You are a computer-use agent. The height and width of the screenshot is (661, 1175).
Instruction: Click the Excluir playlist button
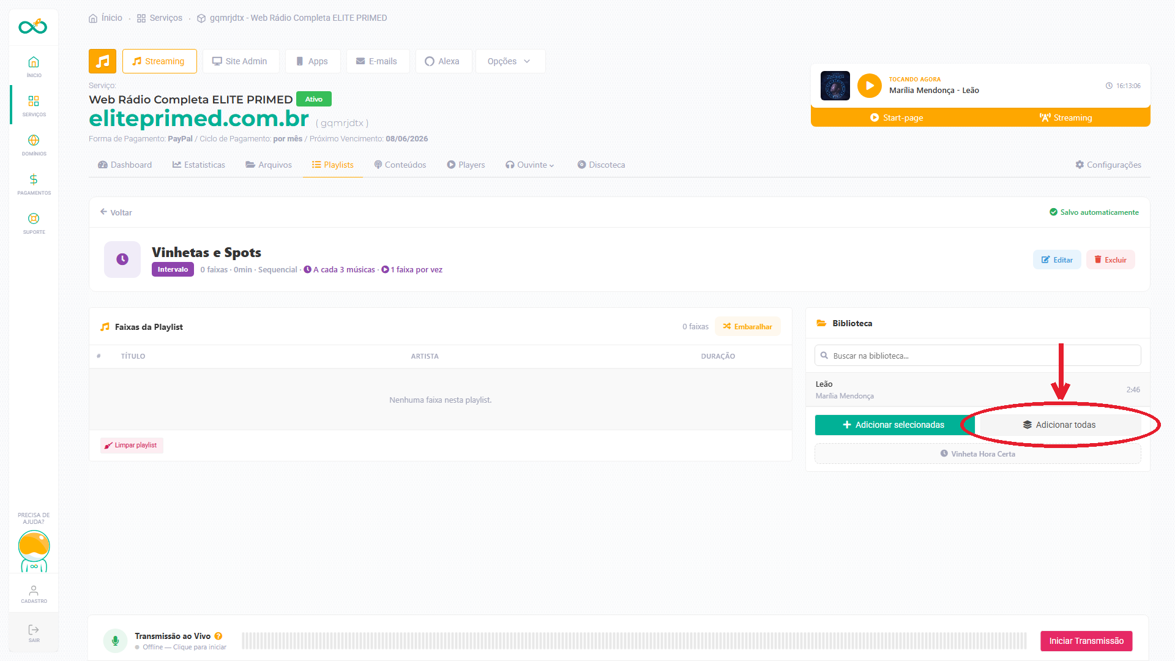coord(1110,260)
